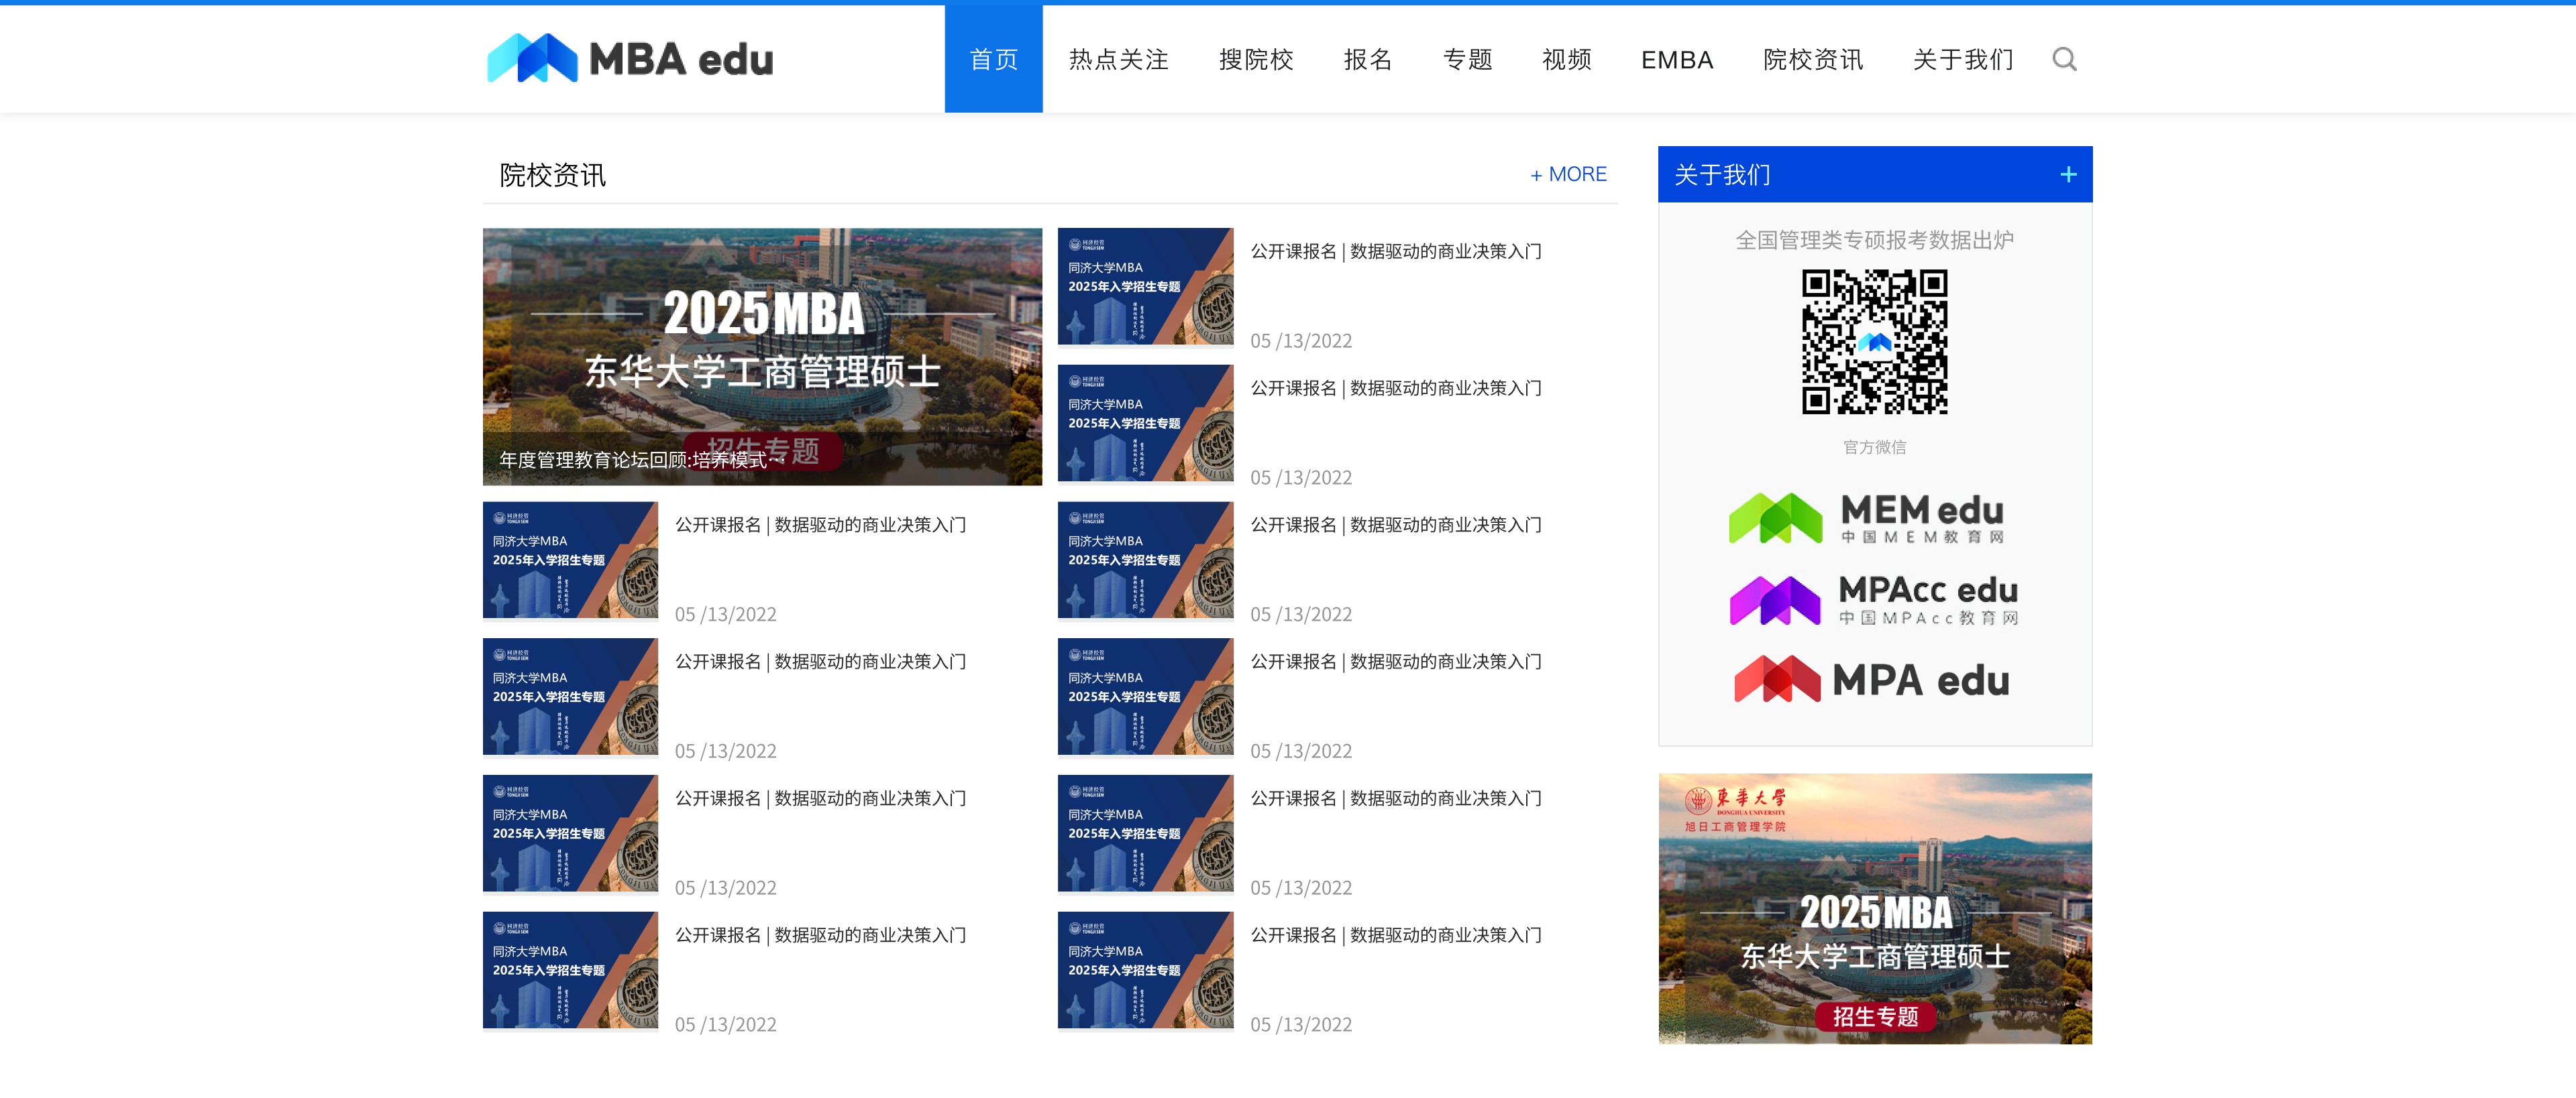Click the WeChat QR code image
The width and height of the screenshot is (2576, 1098).
(1874, 342)
